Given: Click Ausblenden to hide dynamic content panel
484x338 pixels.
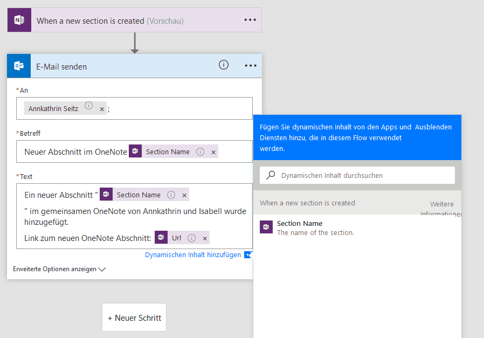Looking at the screenshot, I should point(433,127).
